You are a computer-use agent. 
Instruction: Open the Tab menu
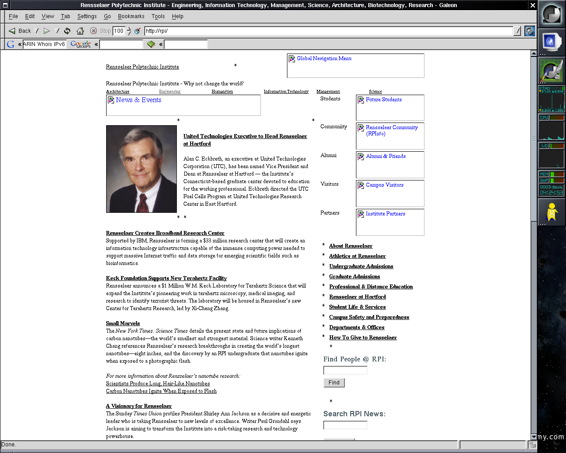(65, 16)
